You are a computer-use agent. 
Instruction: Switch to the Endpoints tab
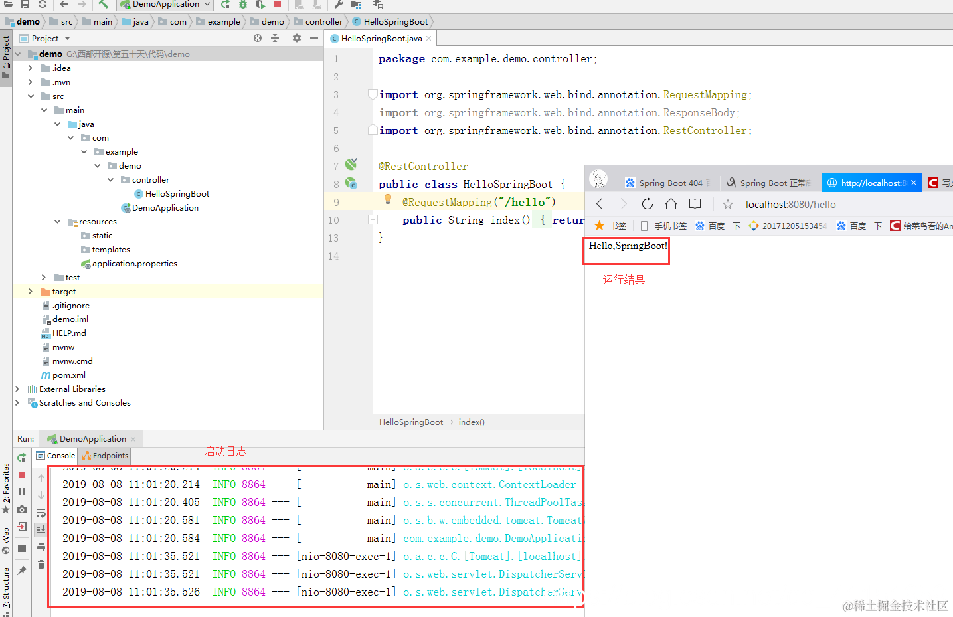point(105,456)
